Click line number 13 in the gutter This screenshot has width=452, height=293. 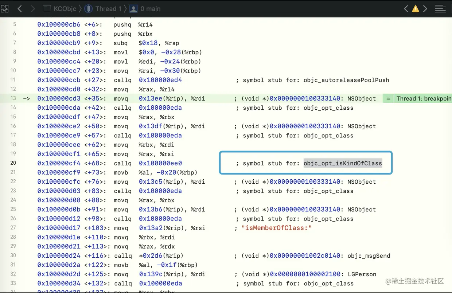[x=13, y=98]
